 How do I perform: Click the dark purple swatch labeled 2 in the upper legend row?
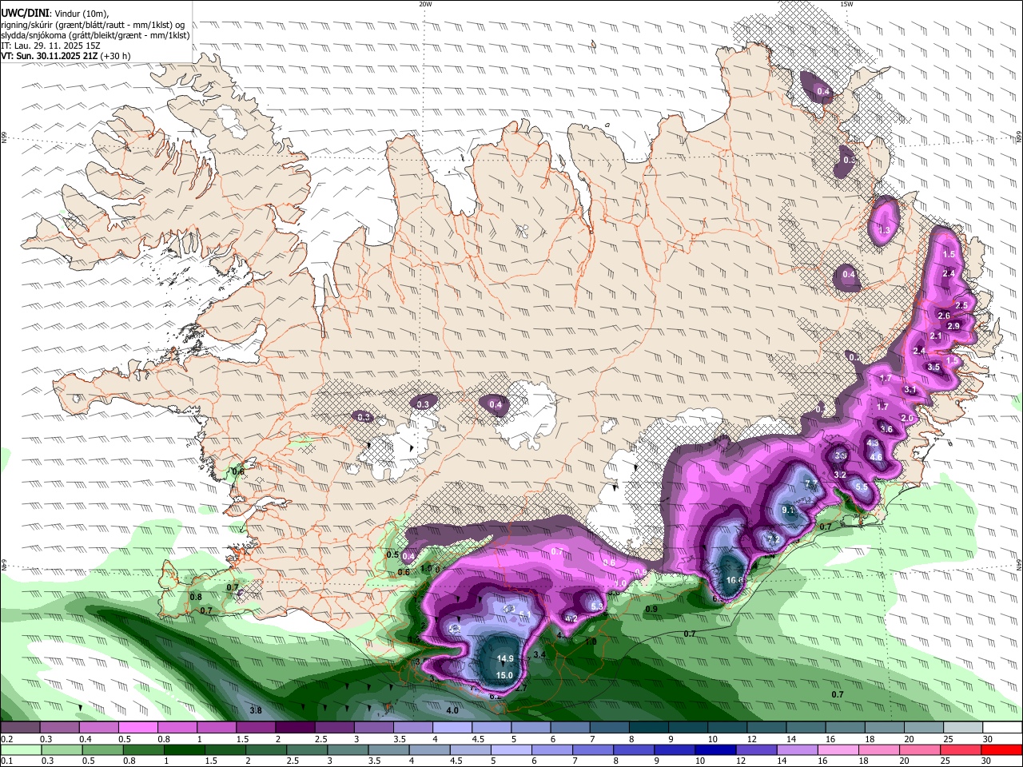(x=294, y=728)
